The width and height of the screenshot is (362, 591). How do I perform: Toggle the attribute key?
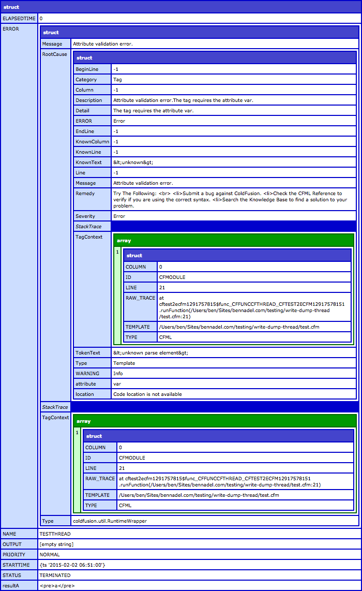coord(92,383)
